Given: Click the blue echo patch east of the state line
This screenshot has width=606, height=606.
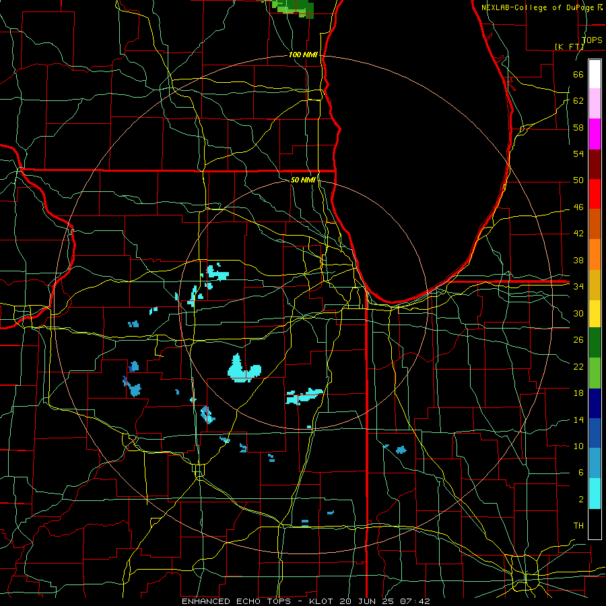Looking at the screenshot, I should point(401,450).
